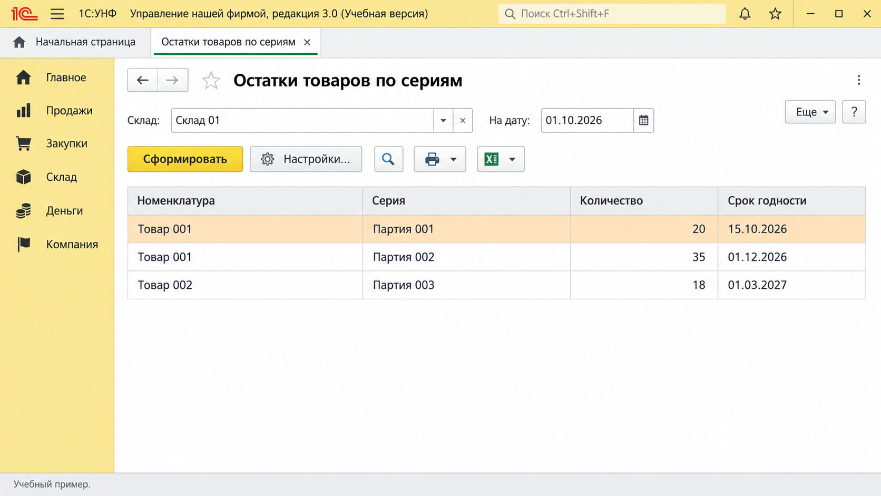Image resolution: width=881 pixels, height=496 pixels.
Task: Select the Товар 002 cell
Action: coord(245,285)
